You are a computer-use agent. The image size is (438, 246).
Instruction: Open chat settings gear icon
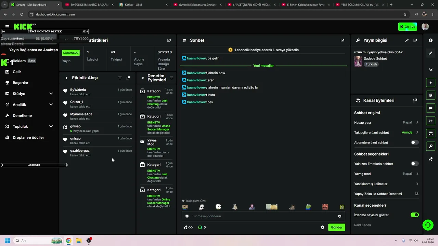point(322,227)
